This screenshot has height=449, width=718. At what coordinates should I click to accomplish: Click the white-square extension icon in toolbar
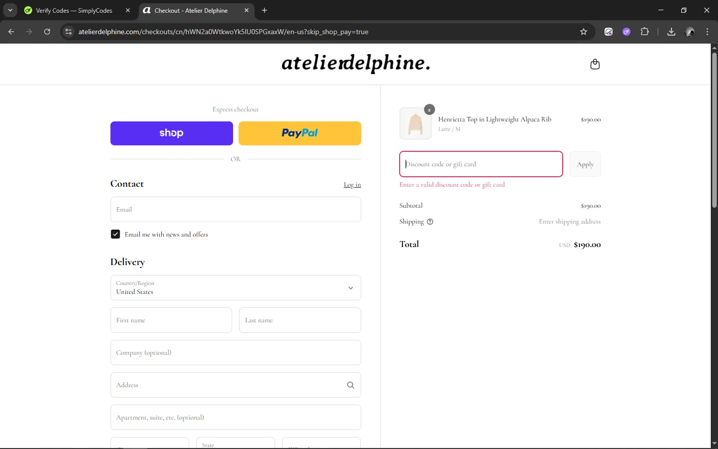pos(608,32)
